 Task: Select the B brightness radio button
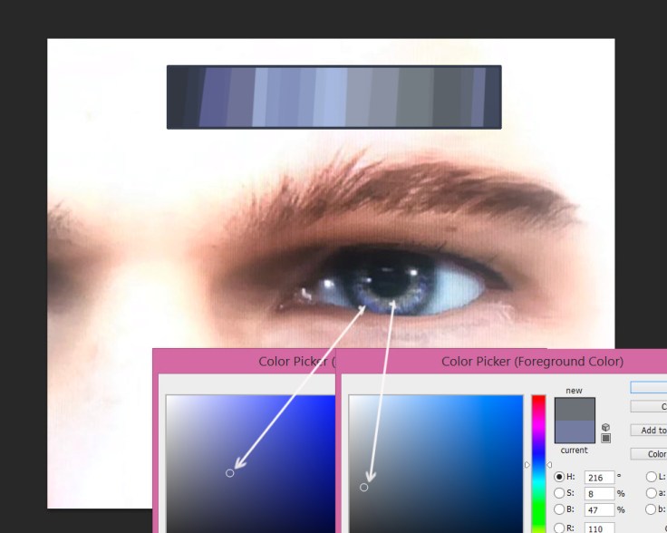(559, 510)
